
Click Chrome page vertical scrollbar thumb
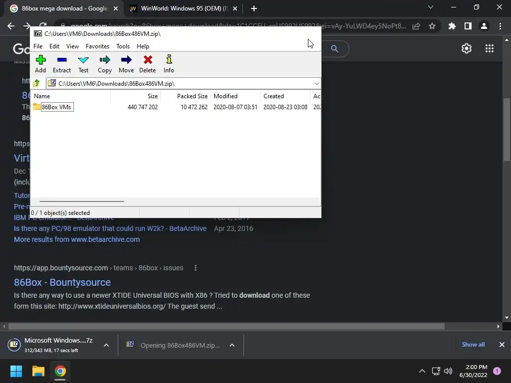pyautogui.click(x=507, y=129)
